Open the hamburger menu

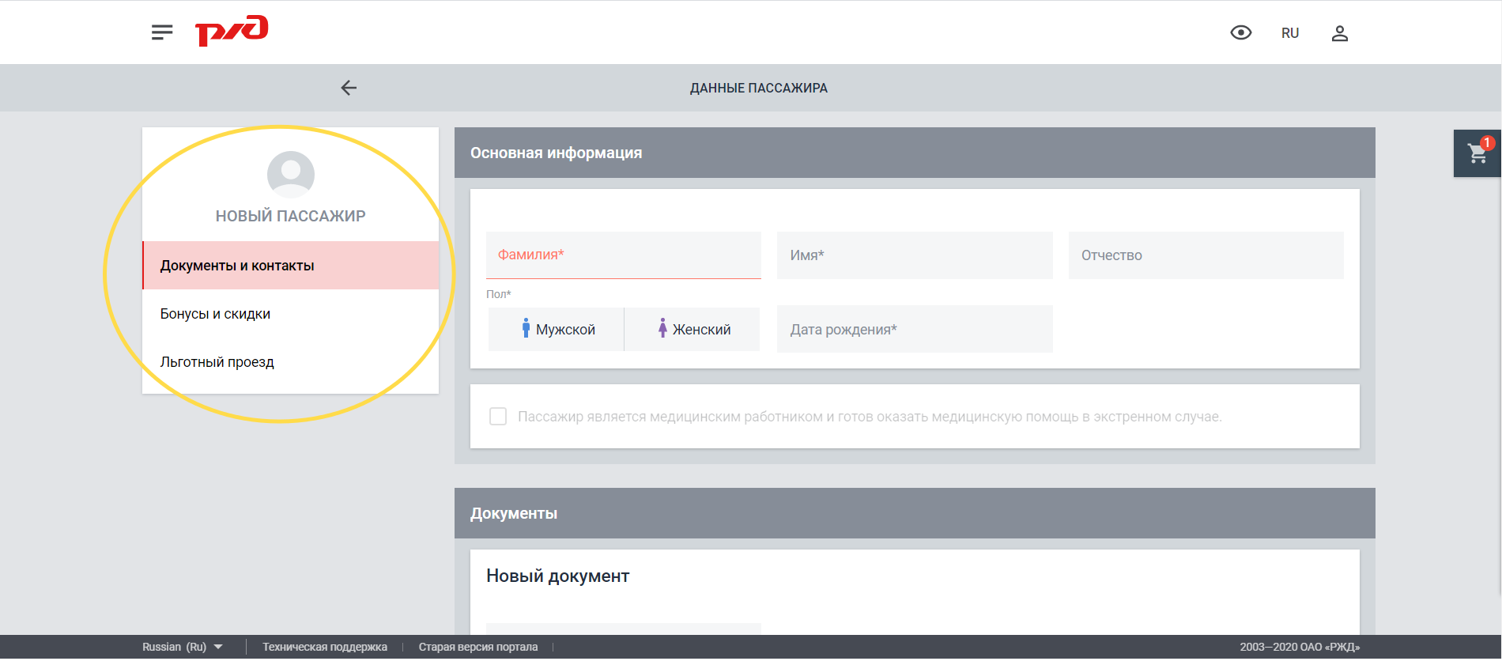coord(162,32)
